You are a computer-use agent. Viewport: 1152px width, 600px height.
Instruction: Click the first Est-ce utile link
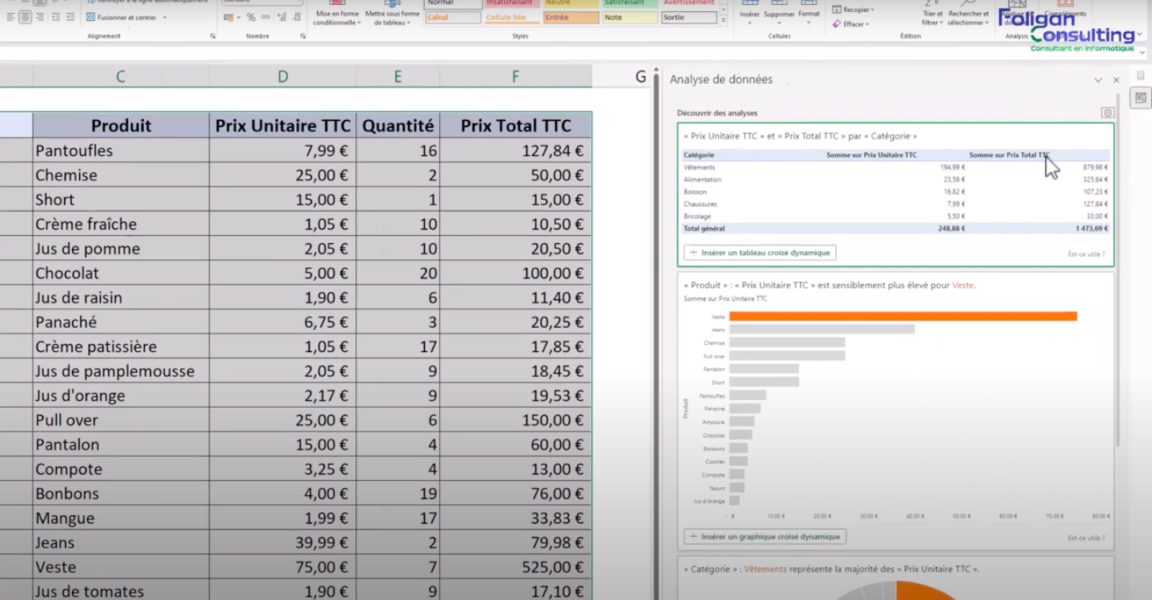tap(1086, 254)
